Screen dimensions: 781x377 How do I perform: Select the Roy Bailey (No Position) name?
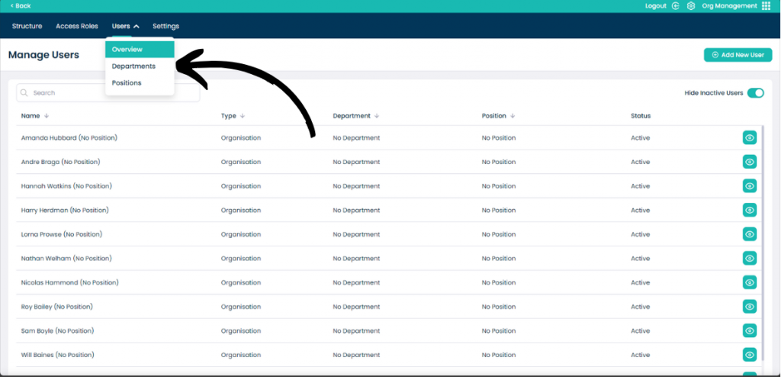pos(56,306)
